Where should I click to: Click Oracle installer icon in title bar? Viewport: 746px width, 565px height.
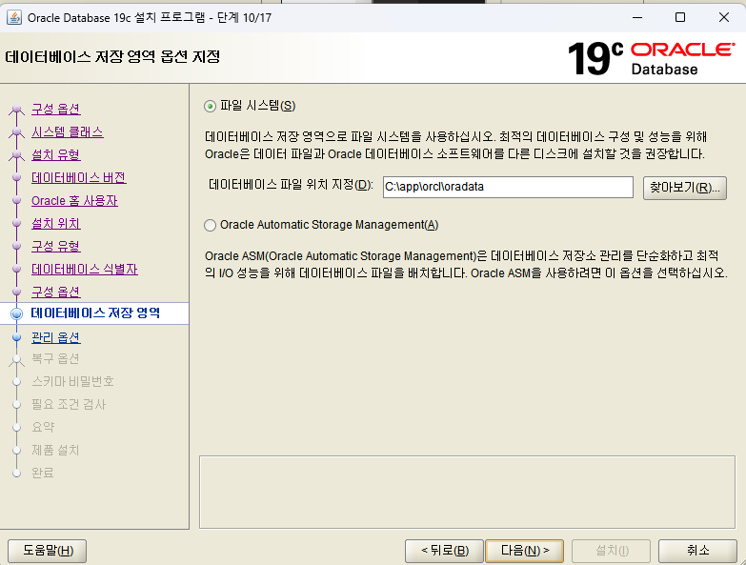[14, 17]
